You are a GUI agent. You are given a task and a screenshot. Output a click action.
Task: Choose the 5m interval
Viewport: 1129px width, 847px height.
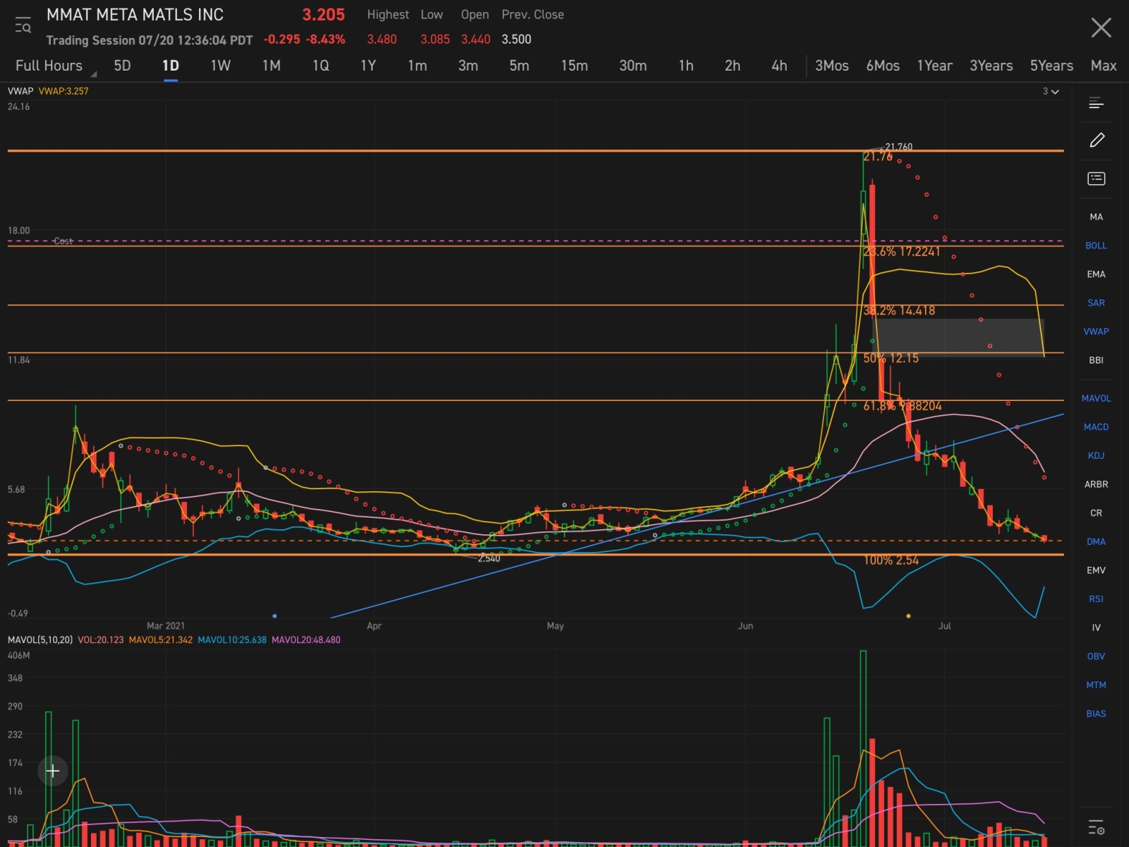coord(519,66)
